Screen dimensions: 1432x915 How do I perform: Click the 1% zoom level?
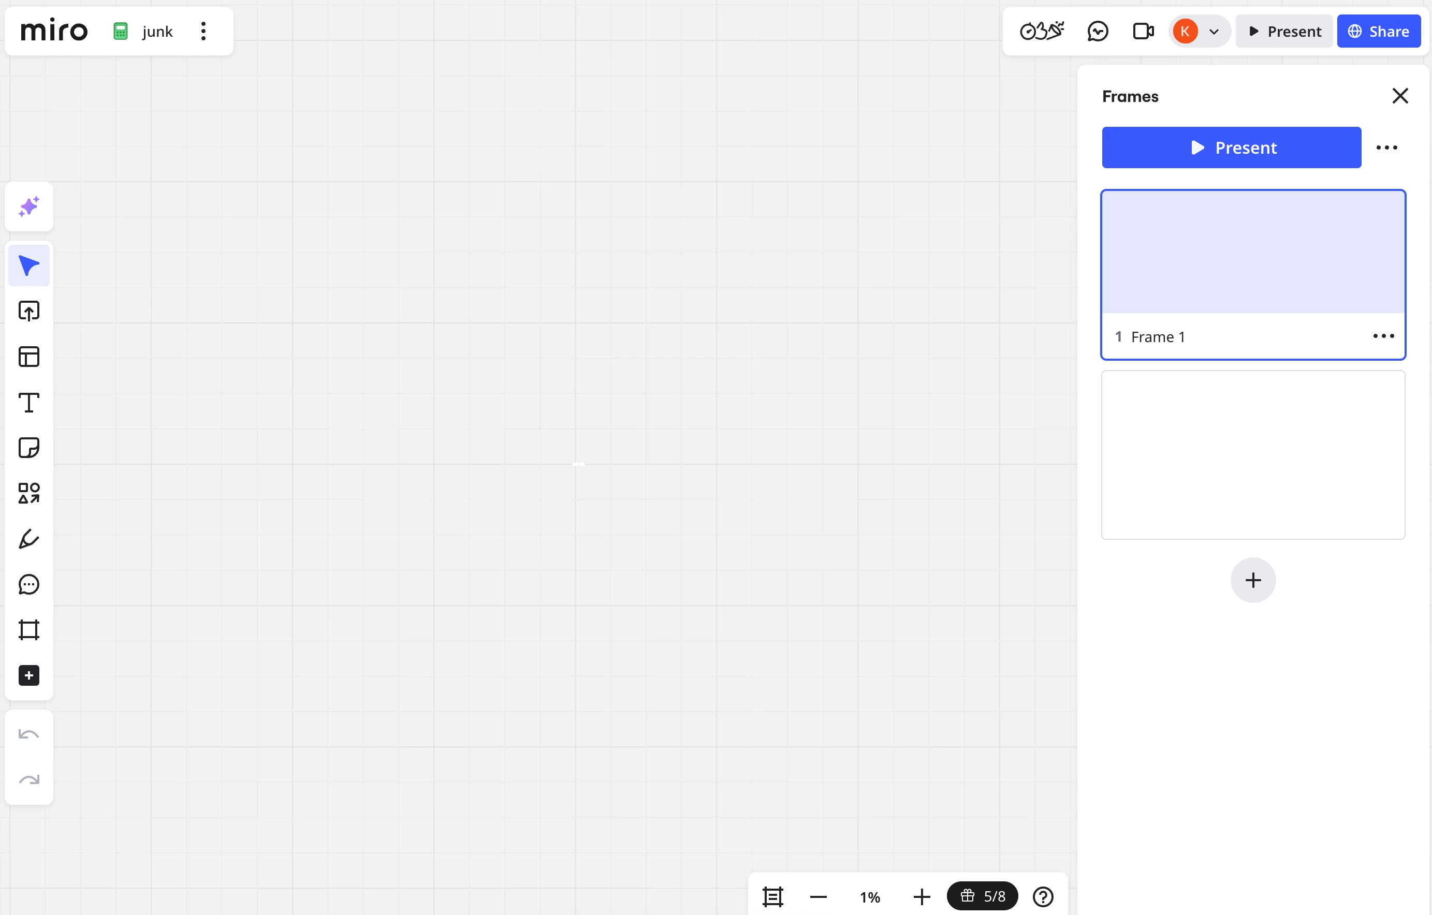tap(870, 897)
